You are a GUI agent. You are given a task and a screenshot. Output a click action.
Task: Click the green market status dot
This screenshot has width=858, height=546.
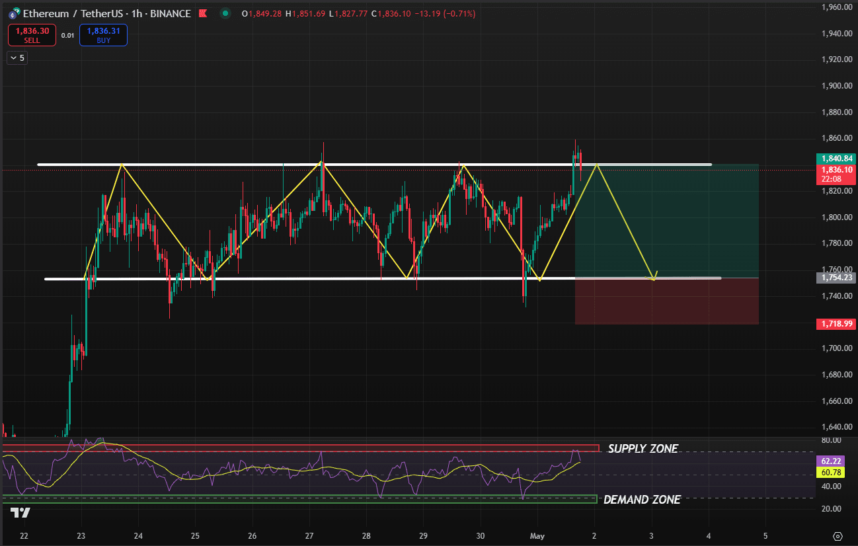coord(226,13)
